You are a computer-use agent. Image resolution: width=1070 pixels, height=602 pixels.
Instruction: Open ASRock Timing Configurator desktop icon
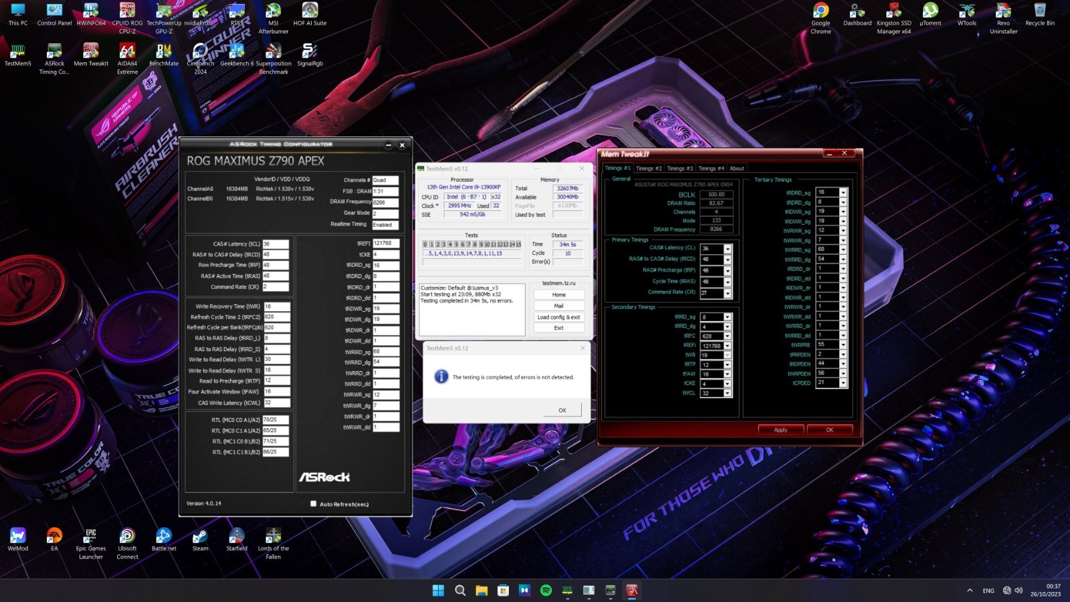coord(54,60)
